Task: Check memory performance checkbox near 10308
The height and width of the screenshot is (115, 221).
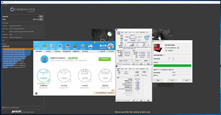Action: click(x=90, y=80)
